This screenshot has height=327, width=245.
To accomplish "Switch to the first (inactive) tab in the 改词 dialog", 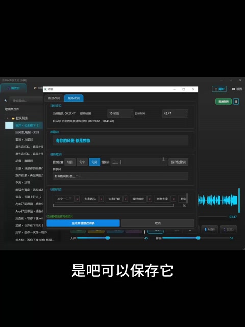I will (54, 98).
